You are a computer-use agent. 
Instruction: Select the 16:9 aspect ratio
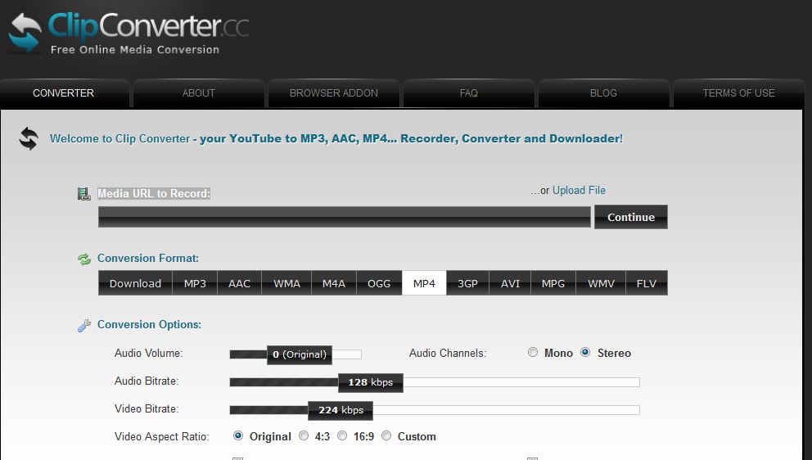click(342, 435)
